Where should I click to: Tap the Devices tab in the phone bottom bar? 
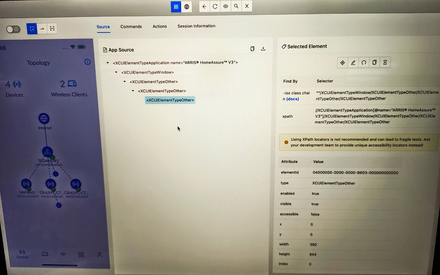pyautogui.click(x=22, y=254)
